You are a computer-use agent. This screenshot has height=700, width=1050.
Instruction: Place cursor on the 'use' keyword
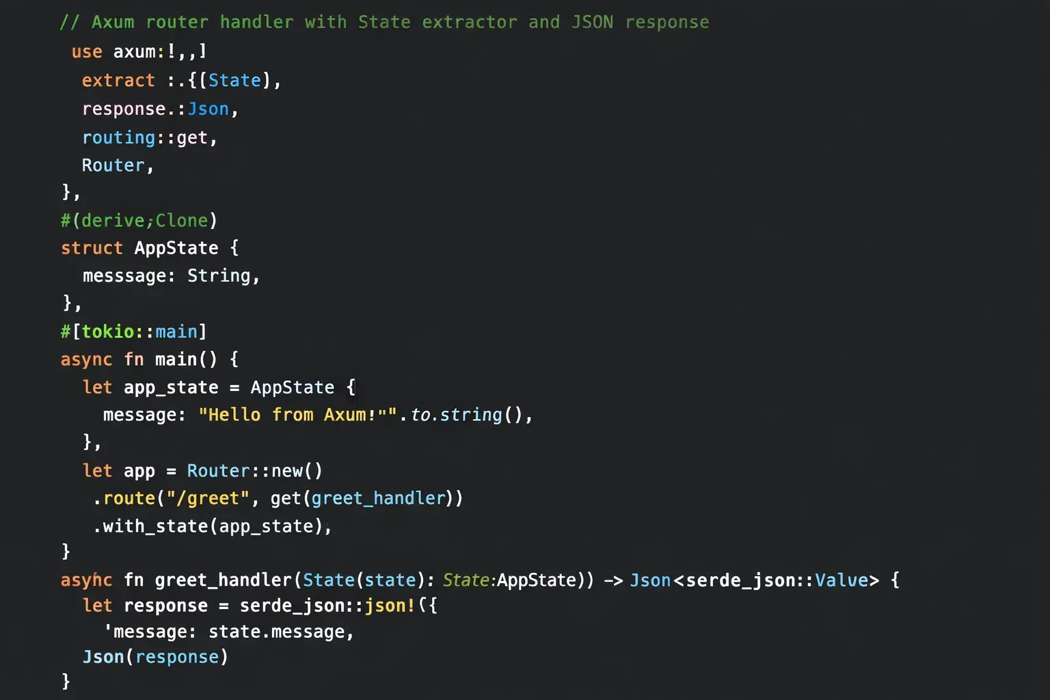[x=87, y=52]
